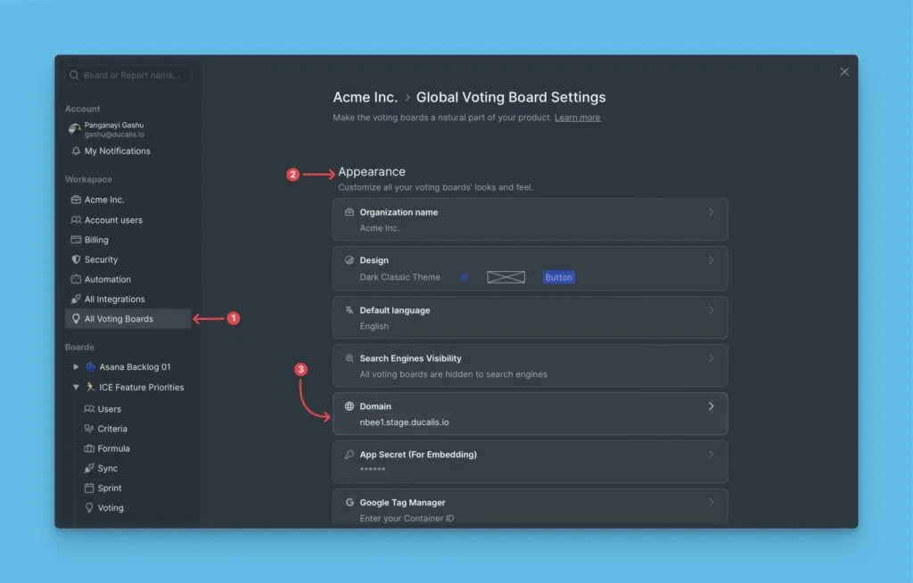Click the shield icon next to Security

[76, 259]
